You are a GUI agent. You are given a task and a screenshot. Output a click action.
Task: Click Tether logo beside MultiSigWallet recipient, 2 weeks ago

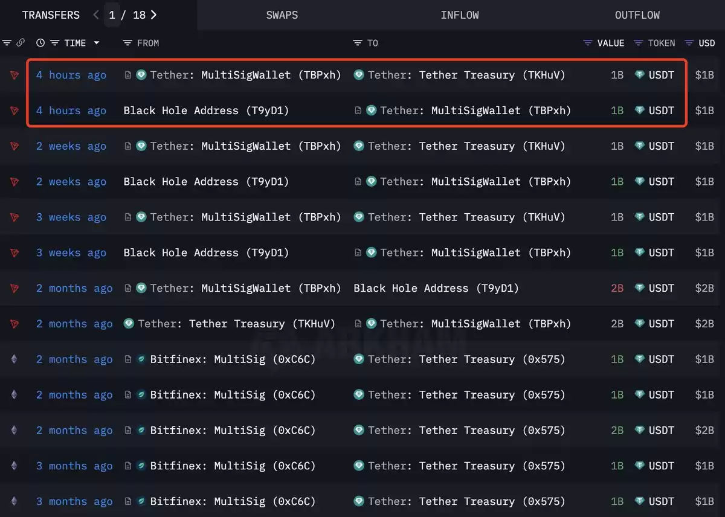click(x=371, y=182)
